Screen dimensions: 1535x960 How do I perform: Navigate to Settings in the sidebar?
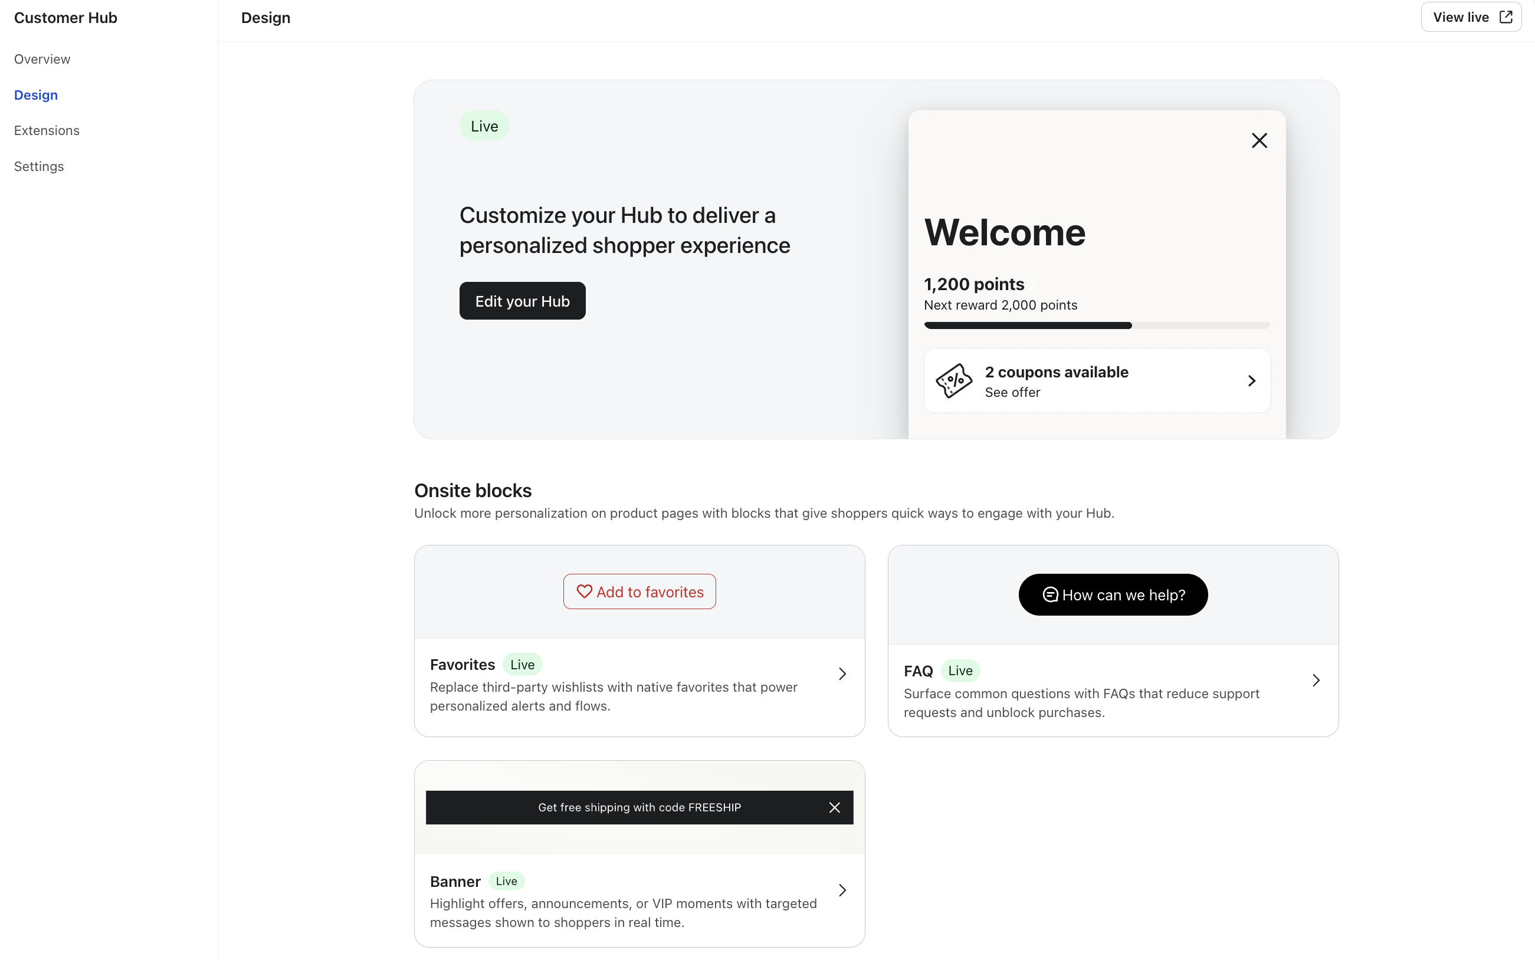[39, 166]
